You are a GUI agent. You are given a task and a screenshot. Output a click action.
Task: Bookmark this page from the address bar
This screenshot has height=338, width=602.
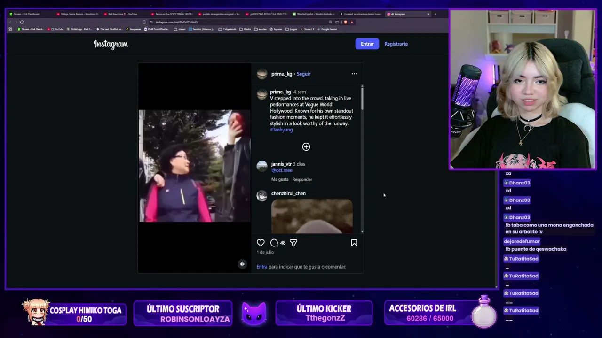click(x=144, y=22)
